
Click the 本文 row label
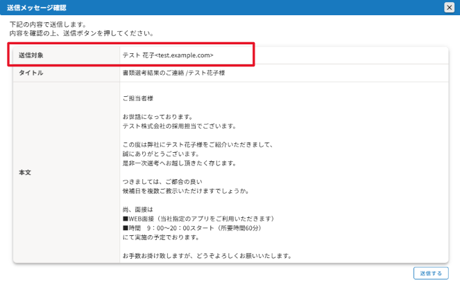click(x=24, y=172)
